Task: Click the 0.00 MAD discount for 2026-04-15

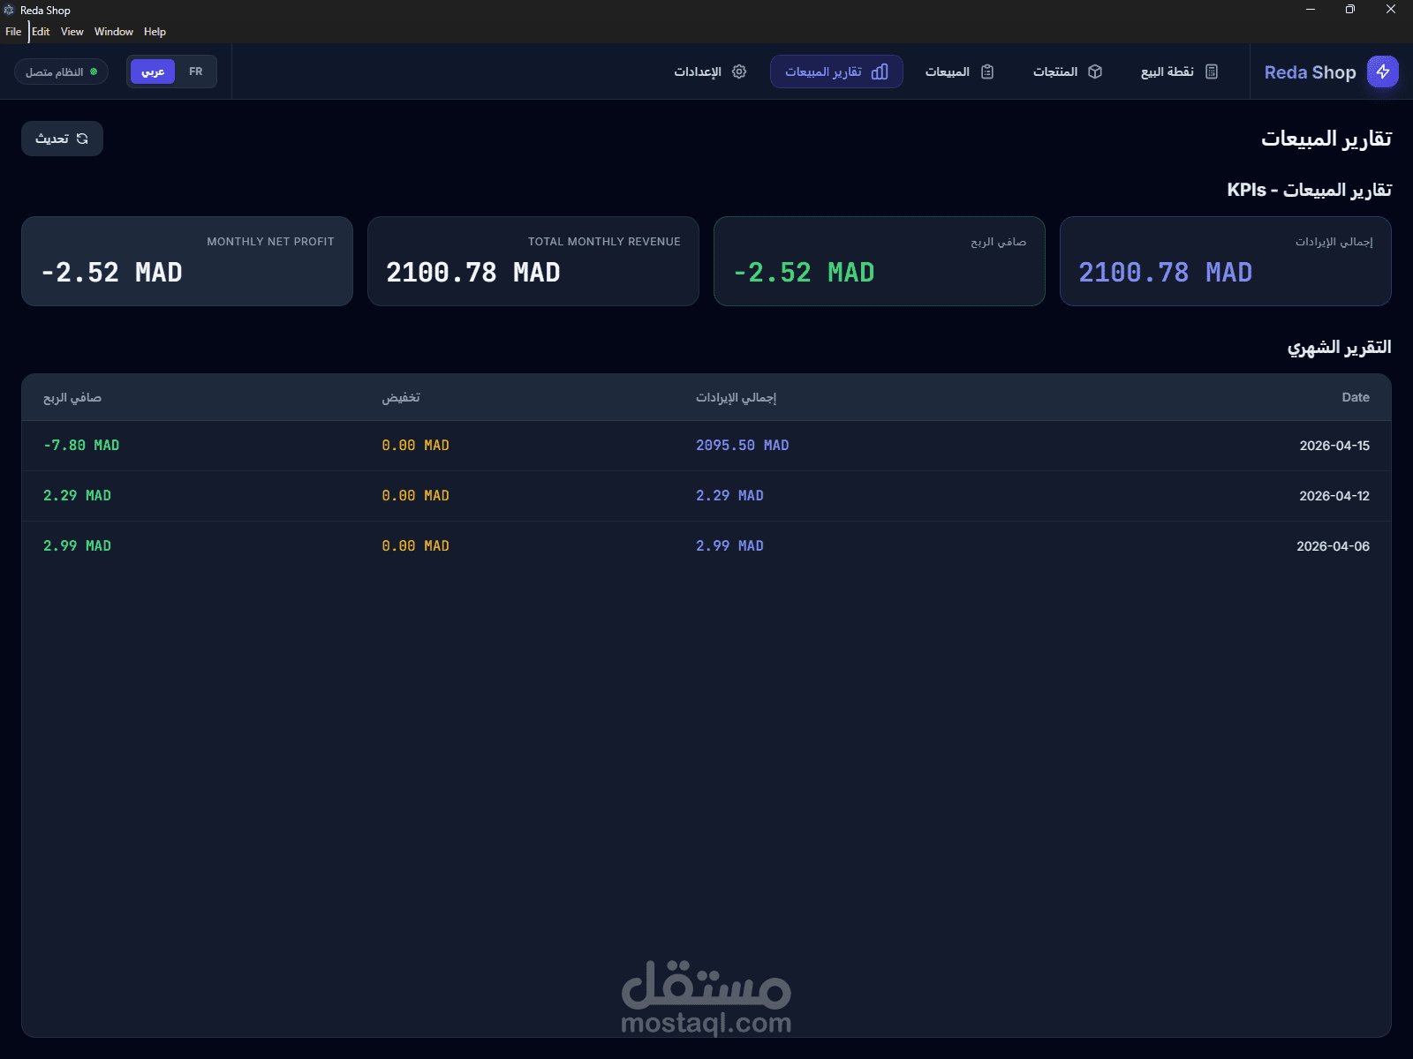Action: point(415,446)
